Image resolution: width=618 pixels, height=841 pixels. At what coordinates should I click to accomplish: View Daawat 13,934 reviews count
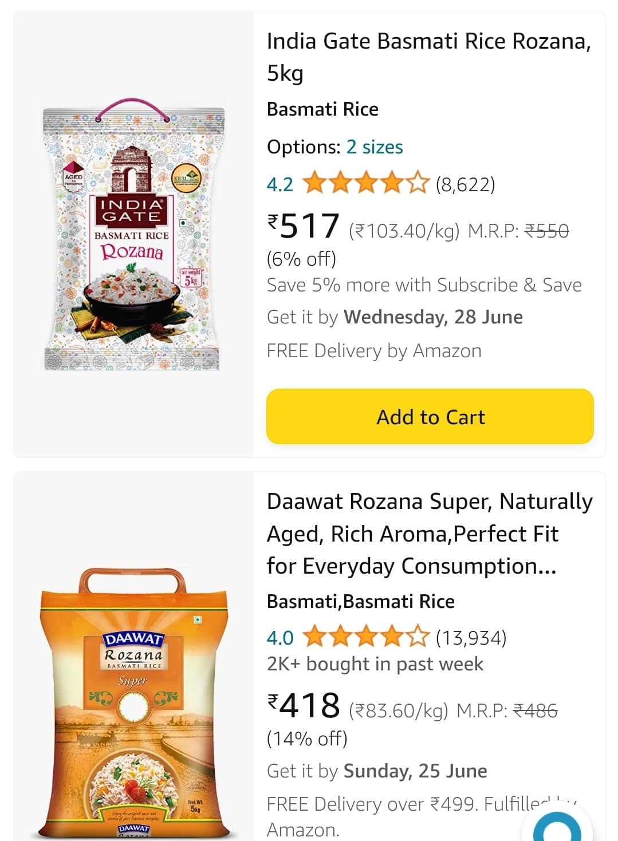pos(471,637)
